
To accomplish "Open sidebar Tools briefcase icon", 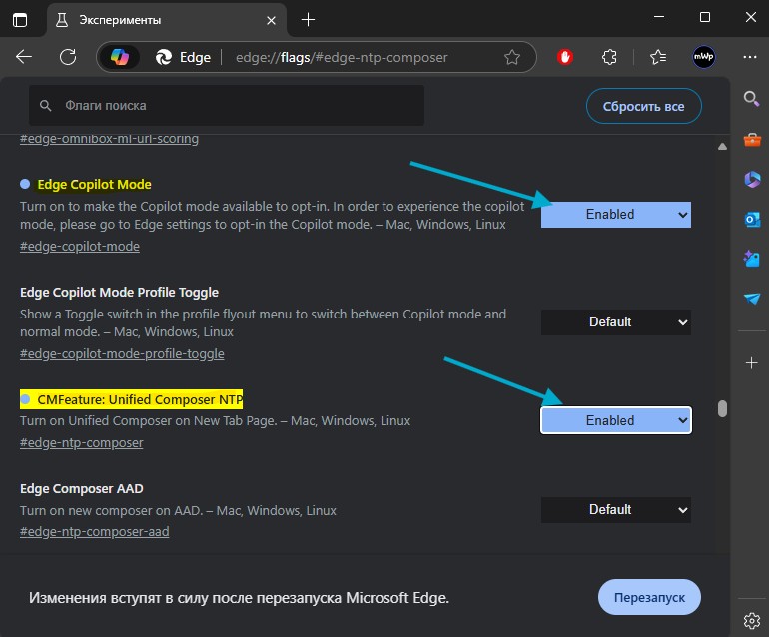I will pos(752,140).
